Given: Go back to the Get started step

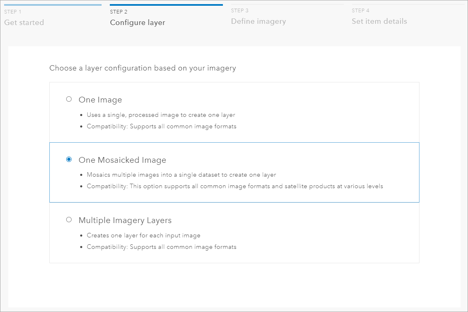Looking at the screenshot, I should coord(24,23).
